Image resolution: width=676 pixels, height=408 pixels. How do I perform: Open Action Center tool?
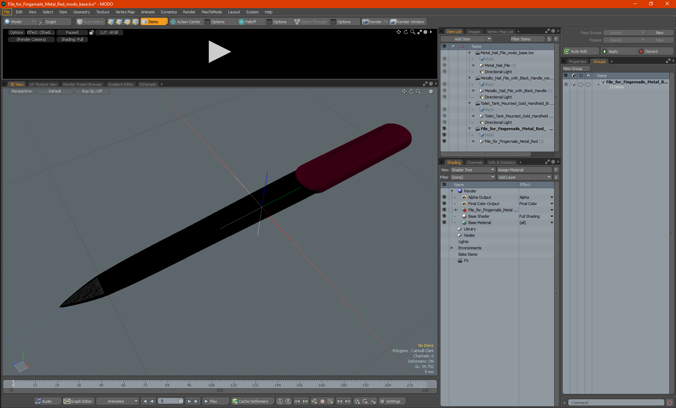[x=186, y=22]
